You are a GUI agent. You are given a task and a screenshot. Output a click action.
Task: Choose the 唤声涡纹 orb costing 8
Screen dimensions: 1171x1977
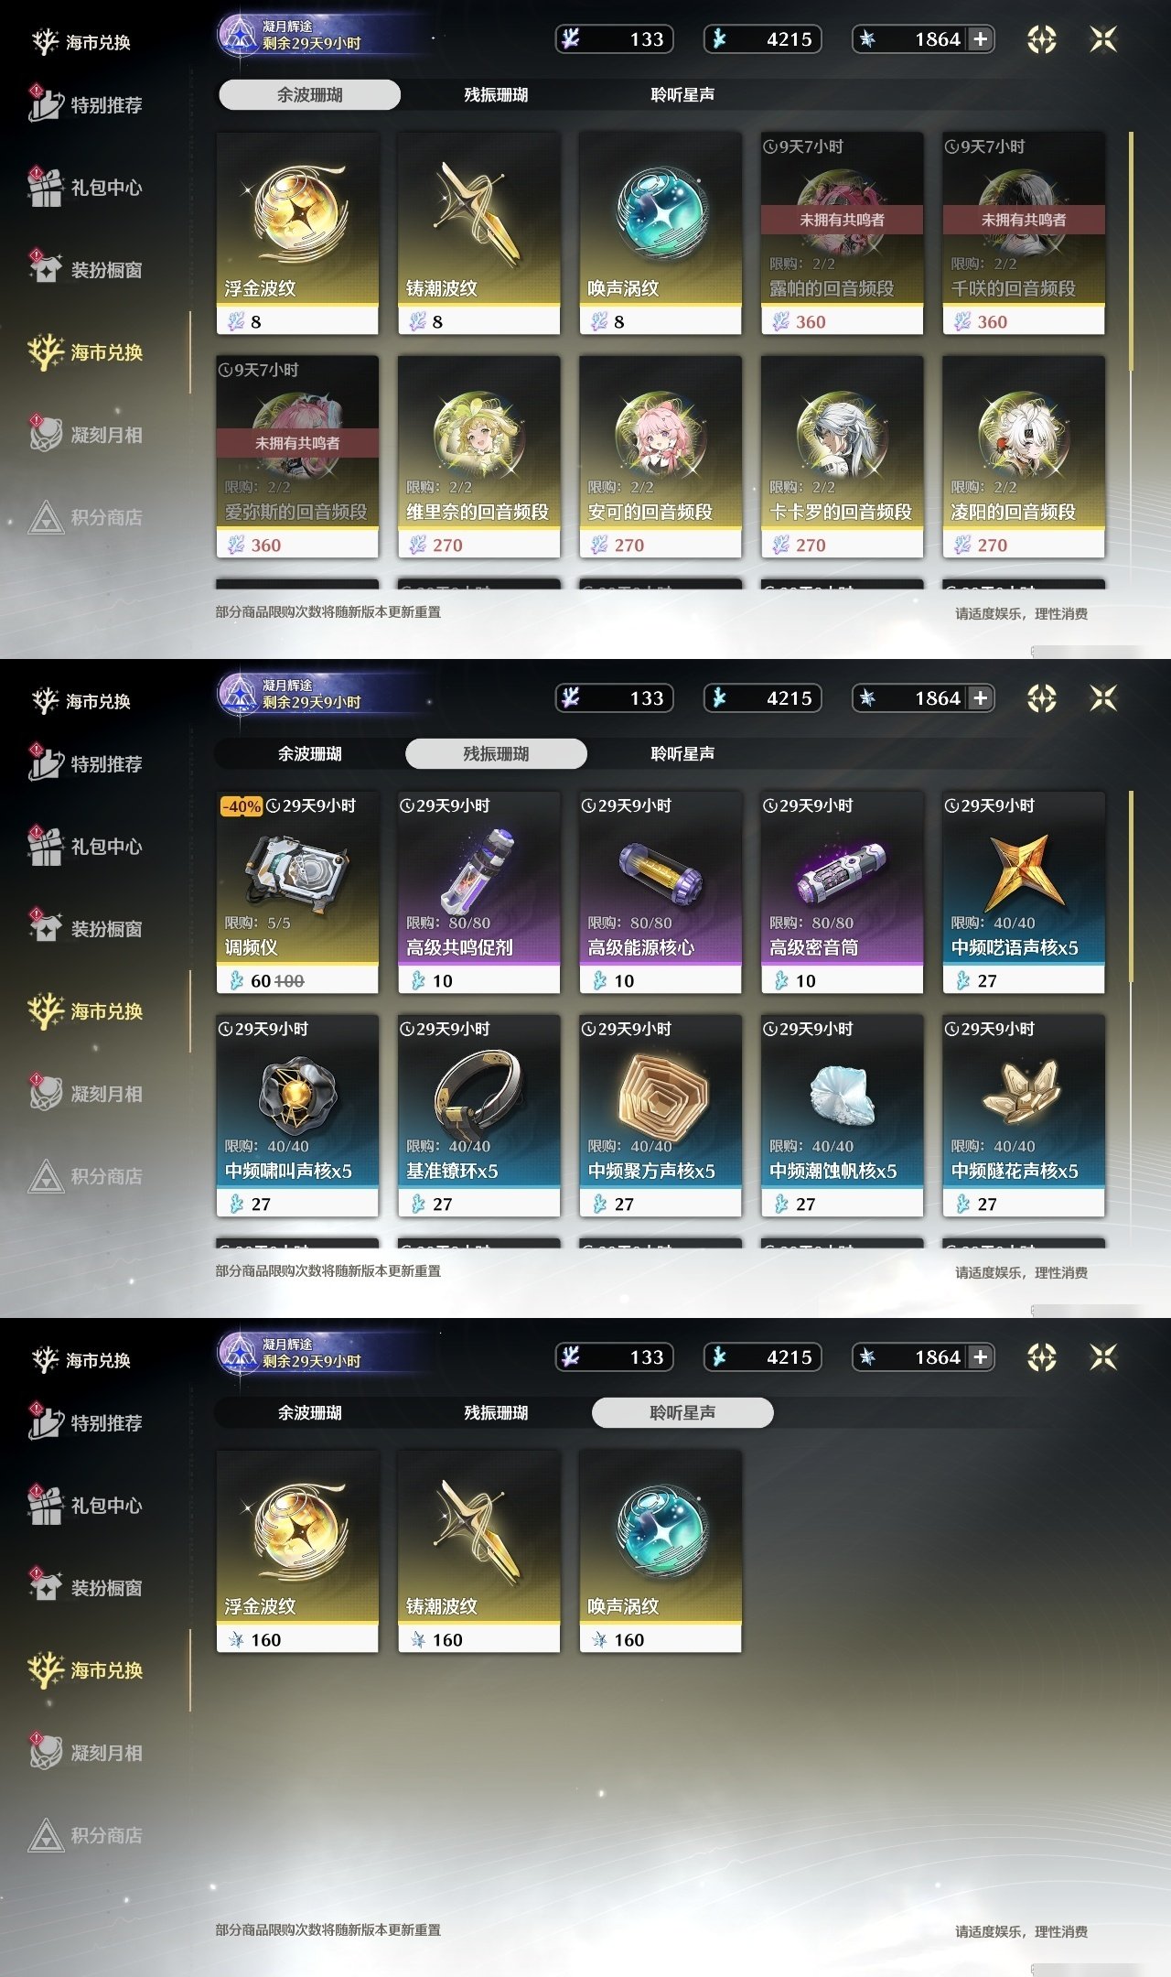(x=661, y=233)
